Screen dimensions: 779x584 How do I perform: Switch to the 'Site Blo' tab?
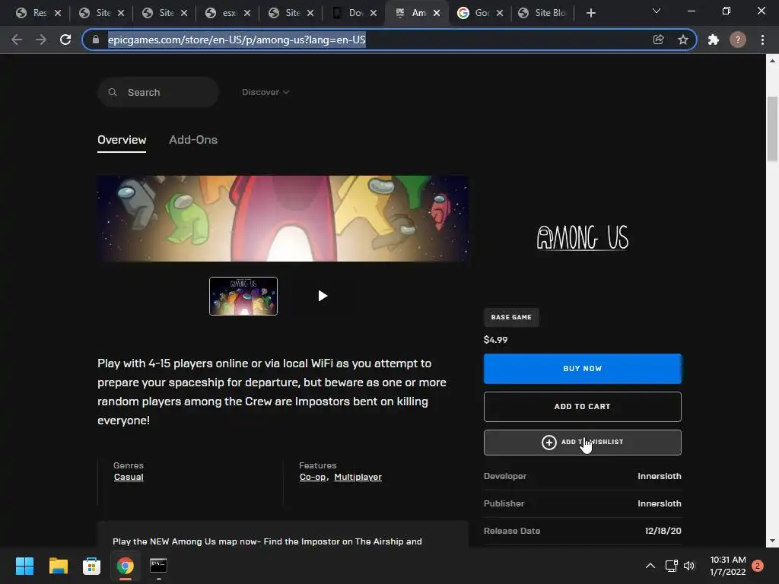[544, 14]
